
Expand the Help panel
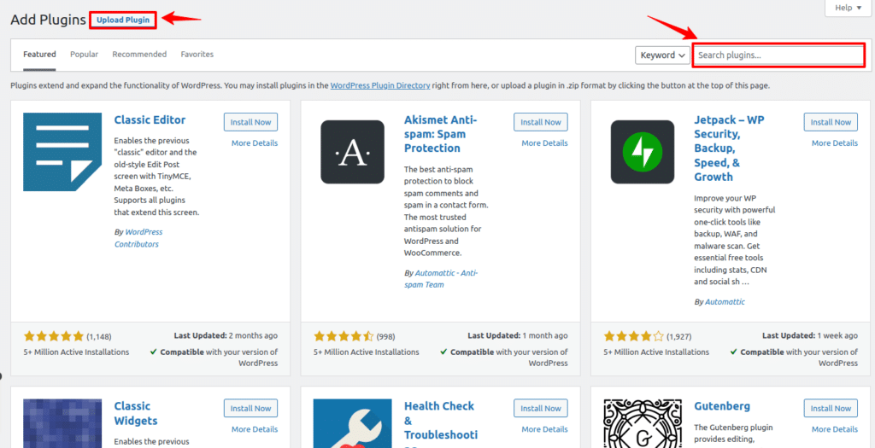click(x=849, y=8)
